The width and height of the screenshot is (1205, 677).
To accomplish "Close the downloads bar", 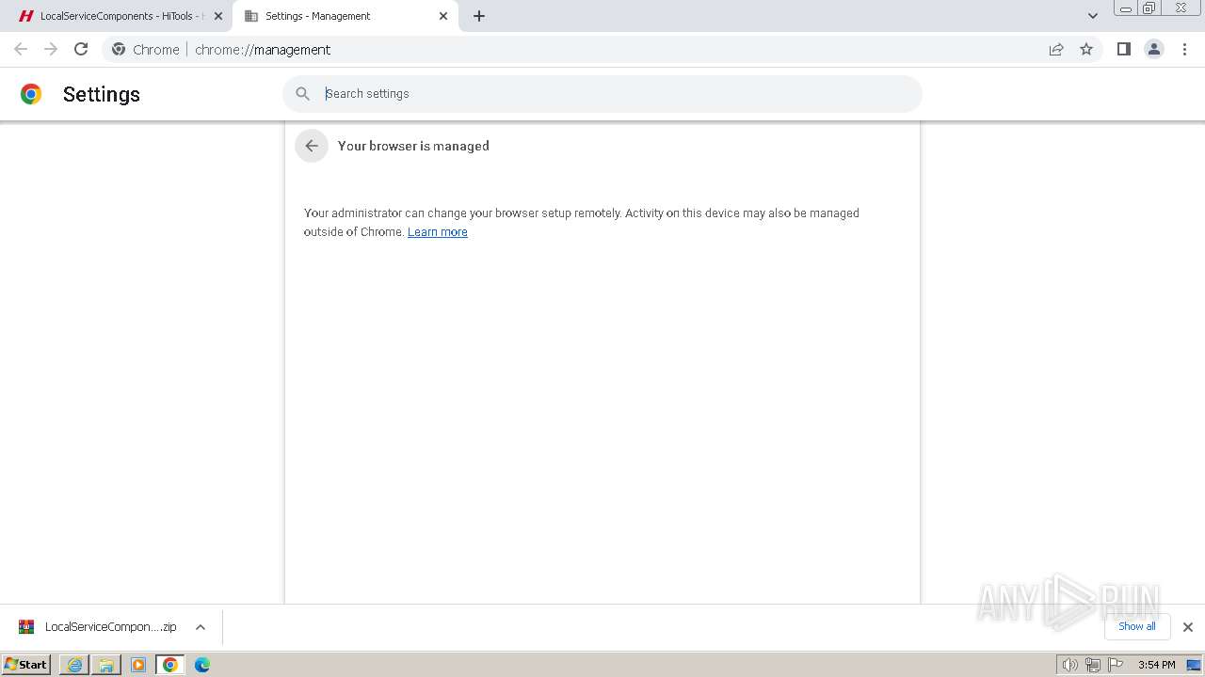I will pyautogui.click(x=1188, y=627).
